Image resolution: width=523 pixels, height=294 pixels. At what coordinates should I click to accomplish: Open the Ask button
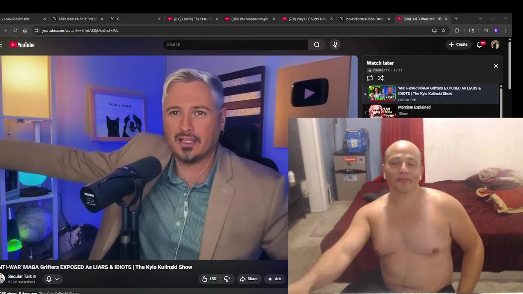tap(275, 279)
